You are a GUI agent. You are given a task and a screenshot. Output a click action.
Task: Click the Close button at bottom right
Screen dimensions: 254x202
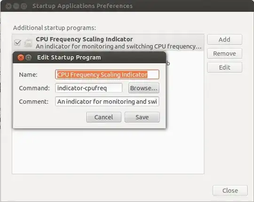pyautogui.click(x=230, y=191)
